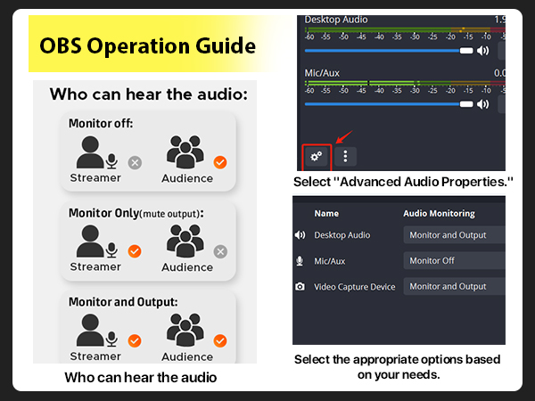The image size is (535, 401).
Task: Click gray X beside Streamer under Monitor off
Action: coord(135,162)
